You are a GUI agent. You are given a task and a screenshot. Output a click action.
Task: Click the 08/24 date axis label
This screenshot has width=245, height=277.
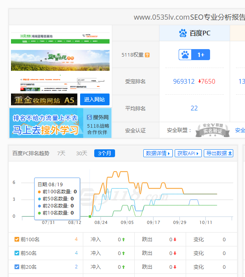[x=101, y=222]
